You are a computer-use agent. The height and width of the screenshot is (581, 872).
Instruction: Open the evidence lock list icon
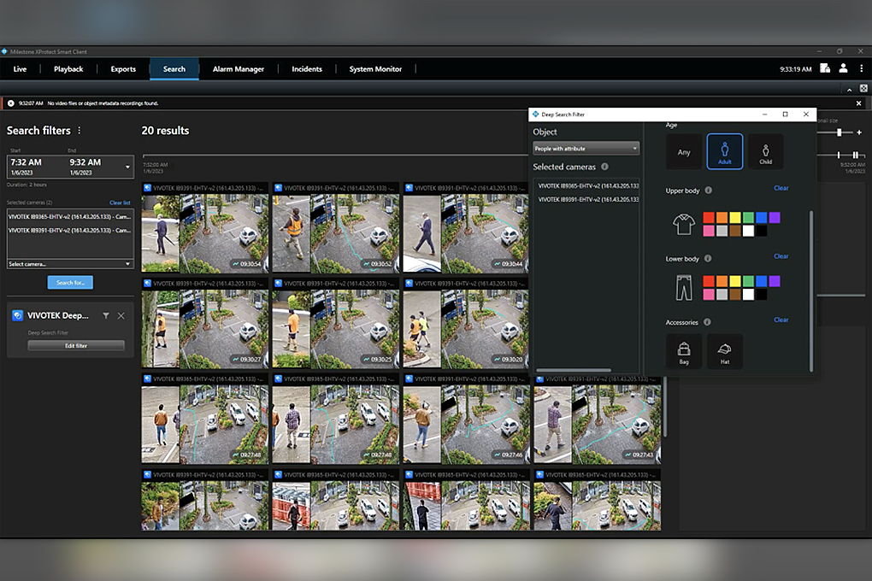[x=825, y=68]
